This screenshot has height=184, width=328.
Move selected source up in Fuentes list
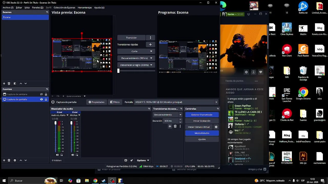pyautogui.click(x=21, y=160)
